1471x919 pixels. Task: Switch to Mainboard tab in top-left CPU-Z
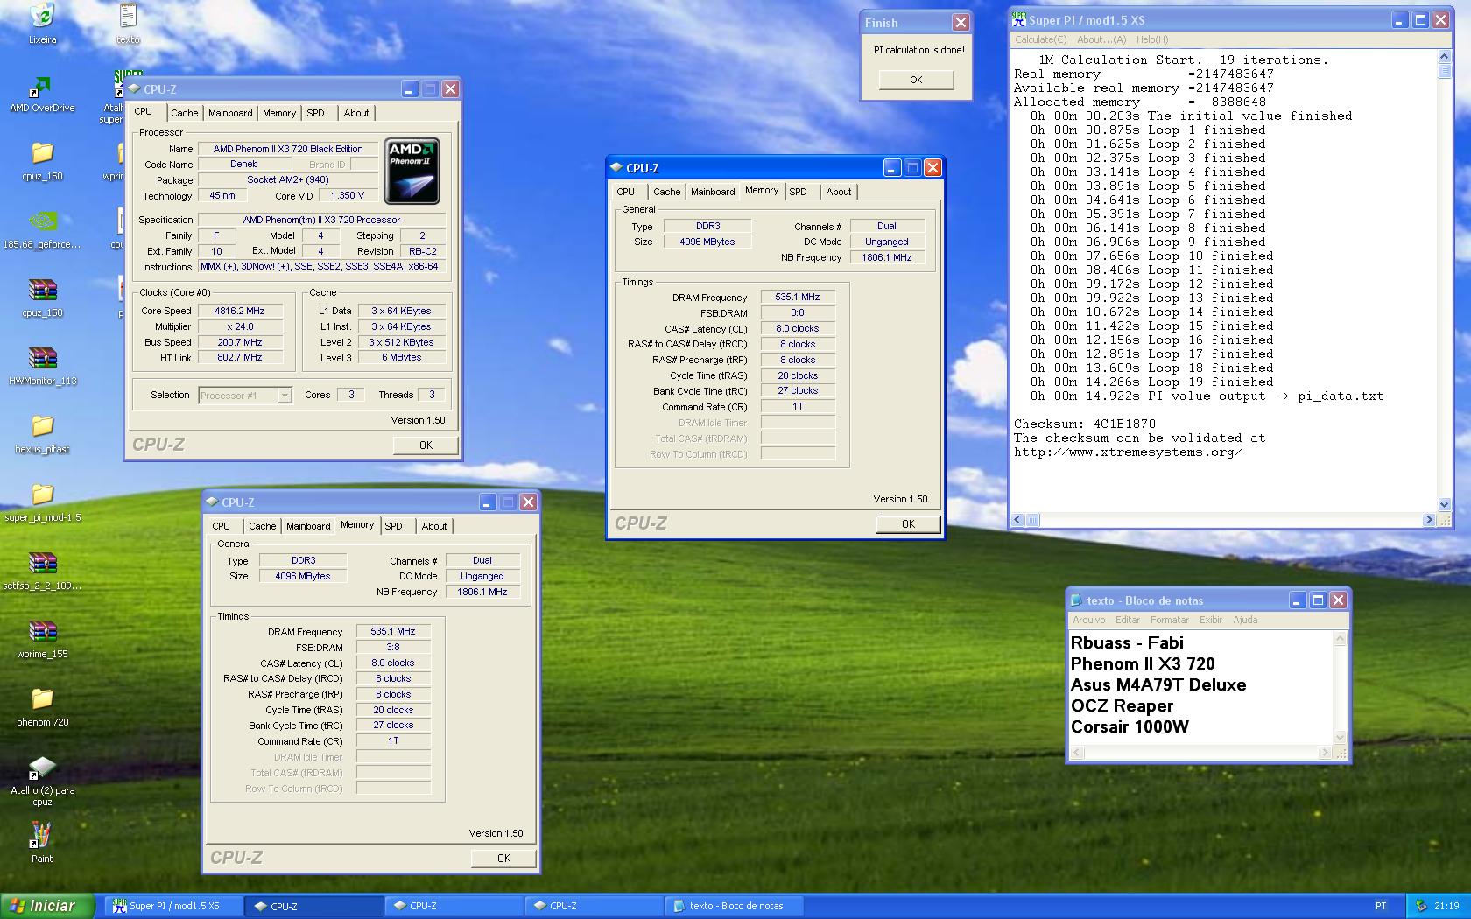(230, 113)
